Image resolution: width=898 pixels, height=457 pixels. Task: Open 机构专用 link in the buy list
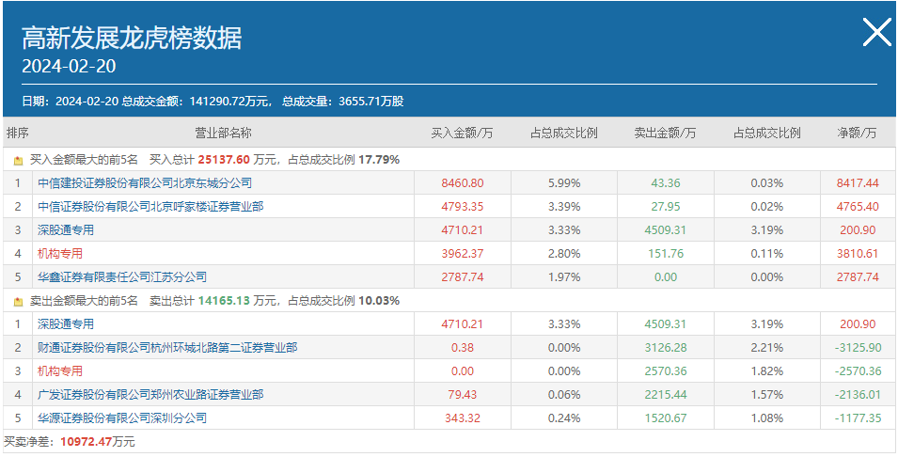60,254
